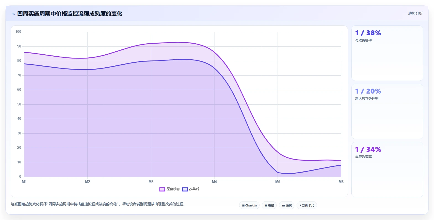Screen dimensions: 434x220
Task: Click the small icon inside the Chart.js chip
Action: click(x=243, y=205)
